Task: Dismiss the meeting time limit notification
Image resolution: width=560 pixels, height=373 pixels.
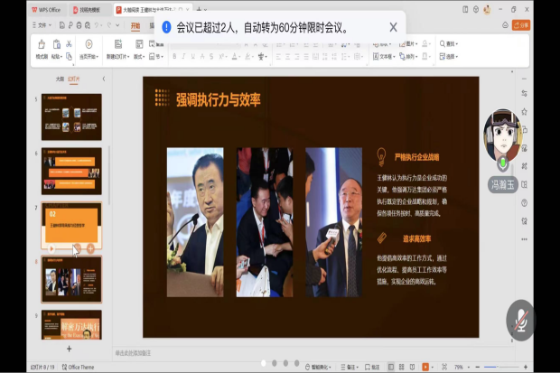Action: [x=393, y=27]
